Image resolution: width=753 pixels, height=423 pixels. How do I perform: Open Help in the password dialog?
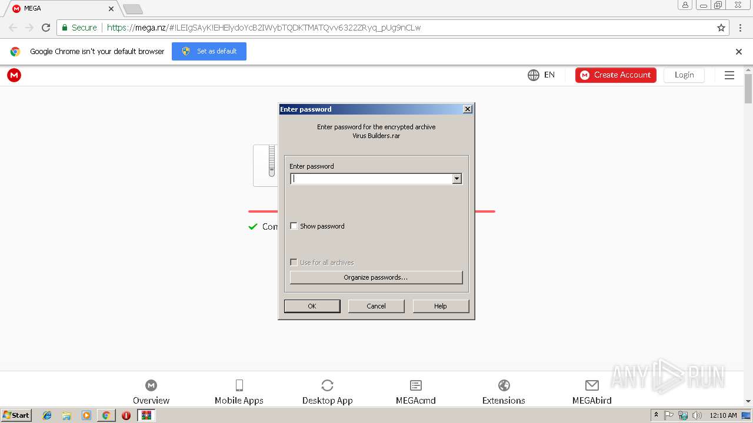[441, 306]
